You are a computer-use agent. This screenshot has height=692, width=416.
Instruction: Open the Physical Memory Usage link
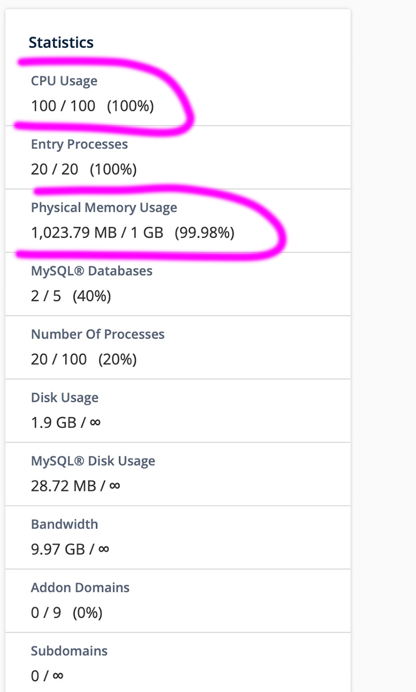click(104, 208)
